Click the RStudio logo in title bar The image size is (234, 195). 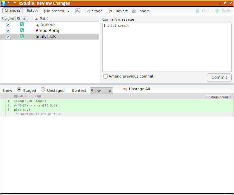(4, 3)
